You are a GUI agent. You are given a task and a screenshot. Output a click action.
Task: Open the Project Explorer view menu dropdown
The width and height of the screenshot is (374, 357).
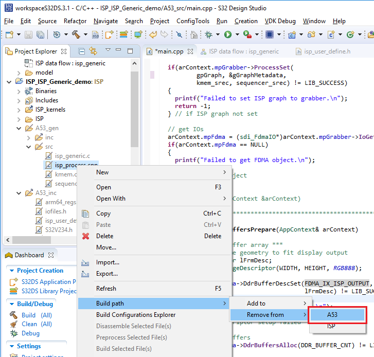click(x=108, y=50)
